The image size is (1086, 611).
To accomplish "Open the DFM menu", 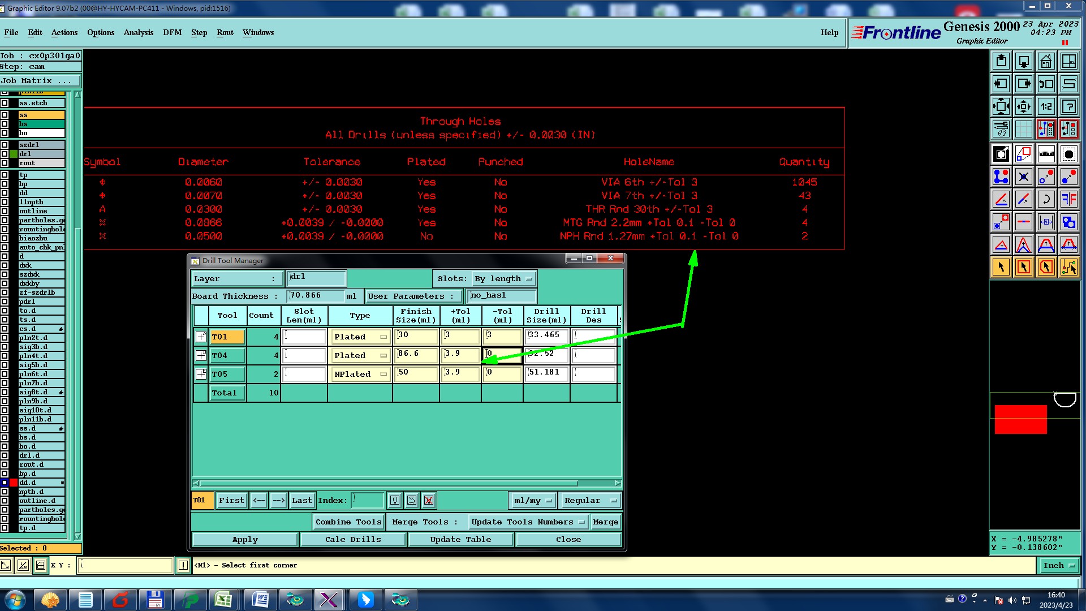I will point(172,32).
